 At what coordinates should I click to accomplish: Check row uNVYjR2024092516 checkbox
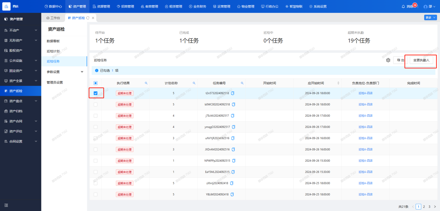[x=95, y=138]
